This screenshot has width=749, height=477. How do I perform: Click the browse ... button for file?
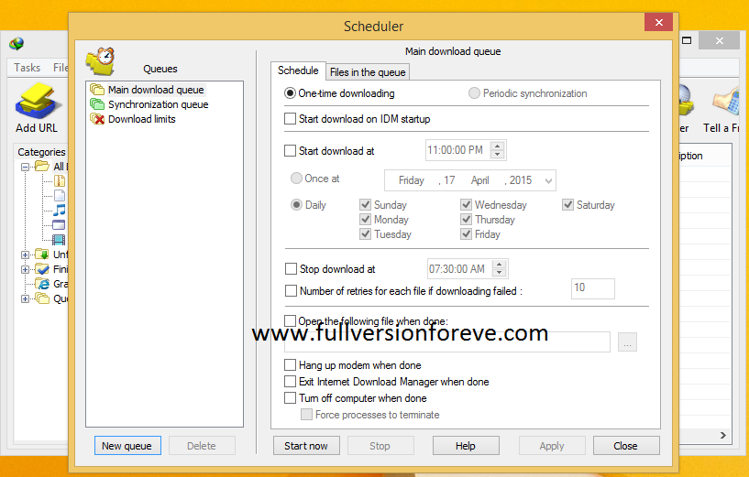(627, 342)
